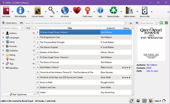
Task: Click the Virtual Library button
Action: (x=10, y=23)
